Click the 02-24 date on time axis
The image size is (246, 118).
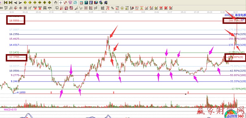[x=25, y=12]
